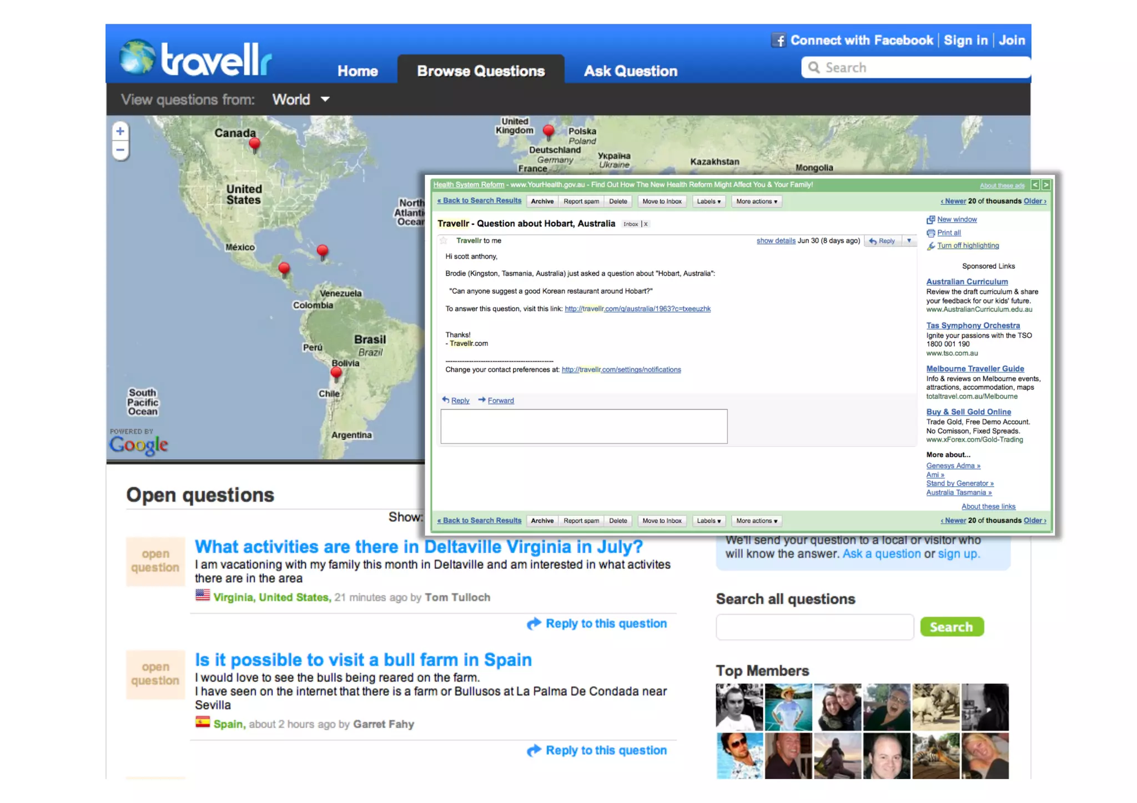Star the Travellr email message
This screenshot has height=803, width=1137.
tap(444, 241)
